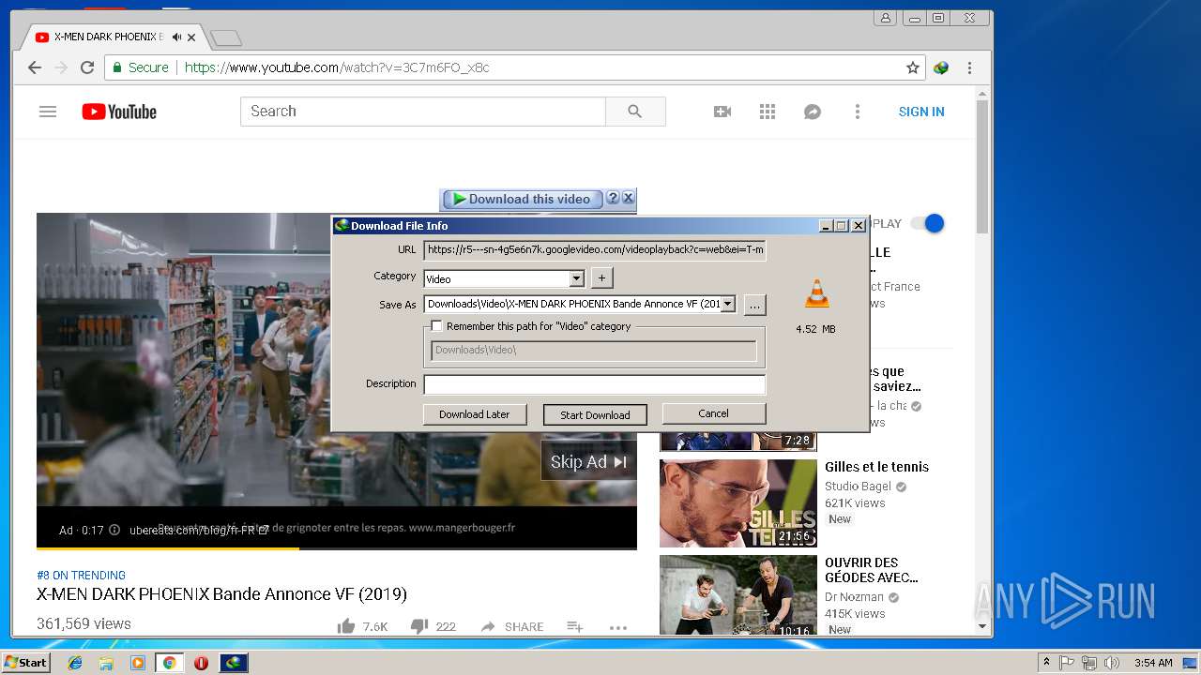Click the X-MEN DARK PHOENIX browser tab
The image size is (1201, 675).
109,37
